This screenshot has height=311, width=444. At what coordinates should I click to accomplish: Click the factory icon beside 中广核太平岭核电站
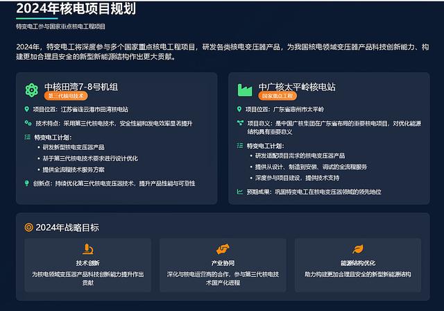(x=245, y=90)
